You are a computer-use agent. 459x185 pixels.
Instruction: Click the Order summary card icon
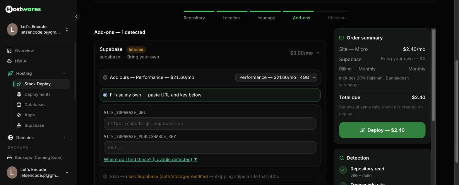[342, 38]
